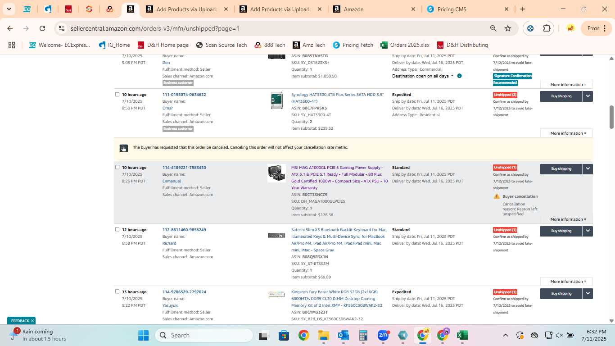Switch to the Pricing CMS tab
This screenshot has height=346, width=615.
[x=467, y=9]
